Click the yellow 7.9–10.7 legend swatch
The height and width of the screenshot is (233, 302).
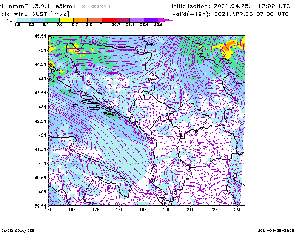[66, 20]
